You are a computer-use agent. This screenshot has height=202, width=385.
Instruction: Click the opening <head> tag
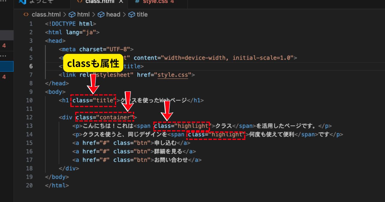(x=55, y=41)
